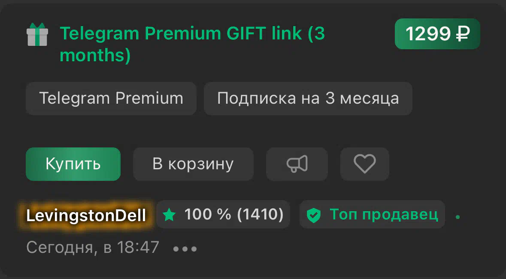This screenshot has width=506, height=279.
Task: Buy the item with Купить button
Action: tap(73, 164)
